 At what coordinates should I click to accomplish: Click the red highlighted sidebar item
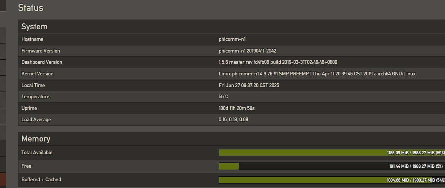pyautogui.click(x=3, y=180)
